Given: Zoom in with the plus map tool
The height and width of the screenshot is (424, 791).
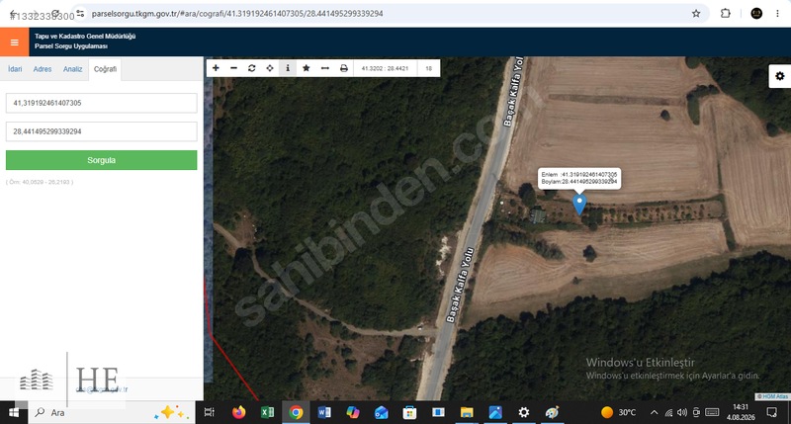Looking at the screenshot, I should 216,68.
